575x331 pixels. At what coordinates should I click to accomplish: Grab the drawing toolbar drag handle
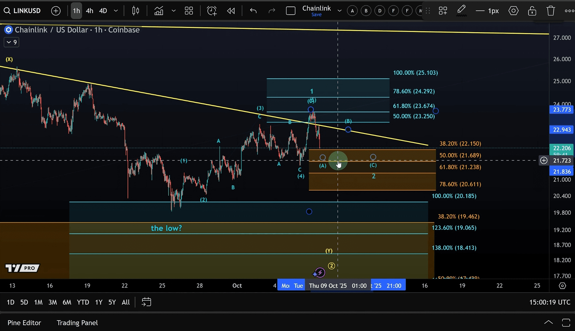click(428, 11)
